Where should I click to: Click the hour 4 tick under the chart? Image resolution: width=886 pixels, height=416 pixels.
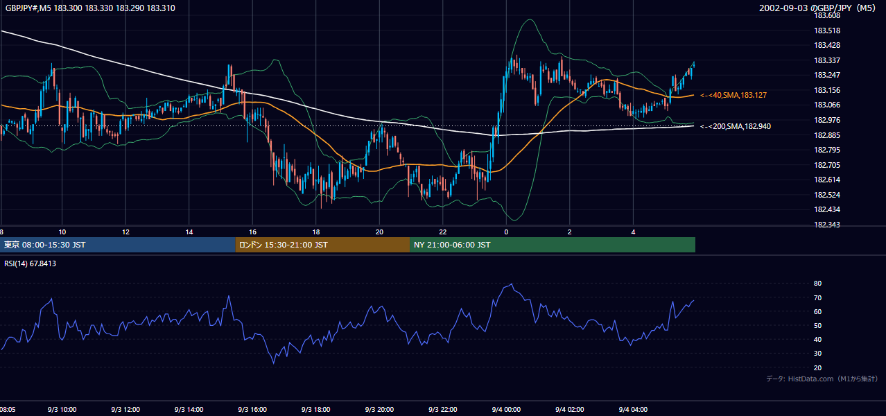(x=633, y=232)
